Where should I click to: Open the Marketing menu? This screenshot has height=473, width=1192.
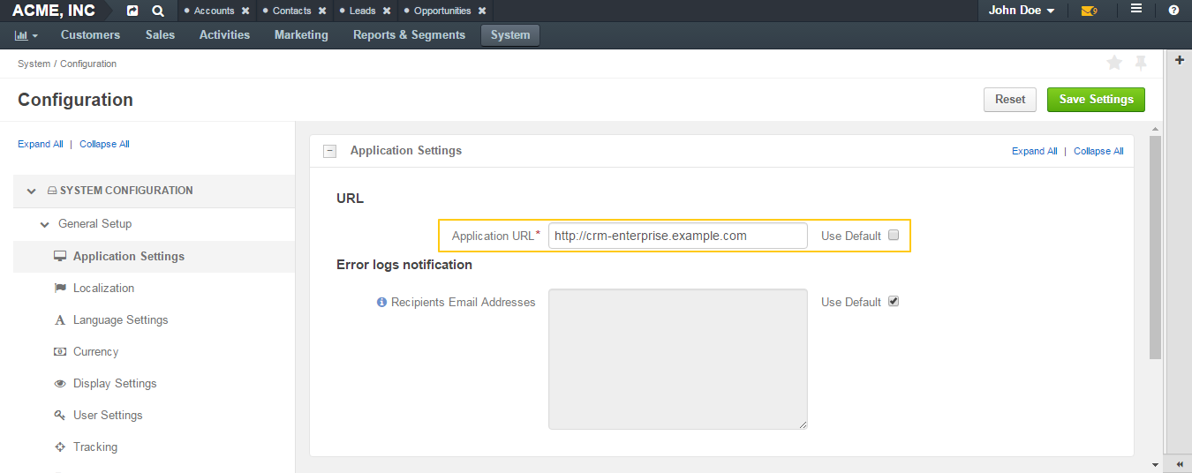(301, 35)
